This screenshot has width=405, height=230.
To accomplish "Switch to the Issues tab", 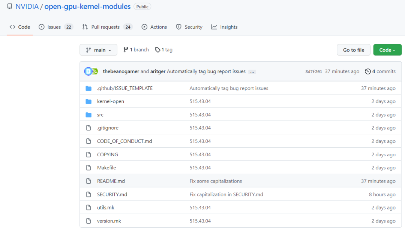I will click(x=55, y=27).
